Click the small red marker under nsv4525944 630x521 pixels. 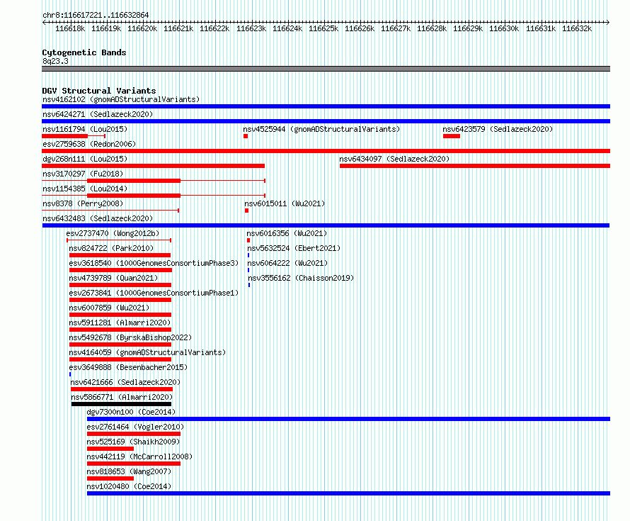[246, 136]
